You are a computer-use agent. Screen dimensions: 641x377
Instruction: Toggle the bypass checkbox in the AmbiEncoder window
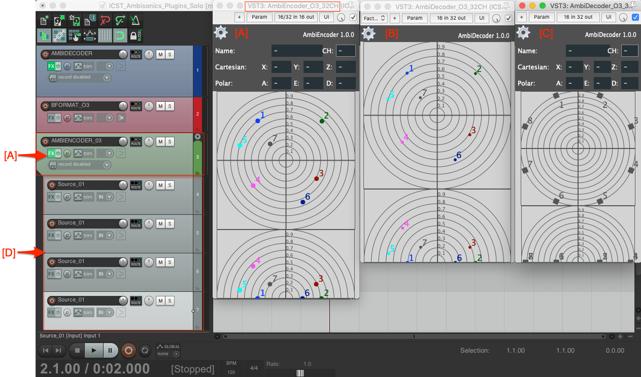tap(353, 17)
